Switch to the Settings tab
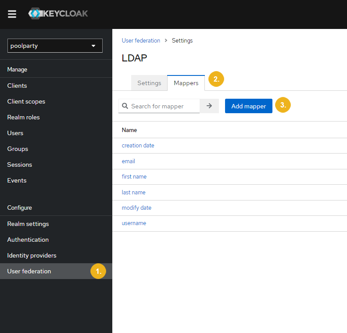Image resolution: width=347 pixels, height=333 pixels. coord(149,83)
